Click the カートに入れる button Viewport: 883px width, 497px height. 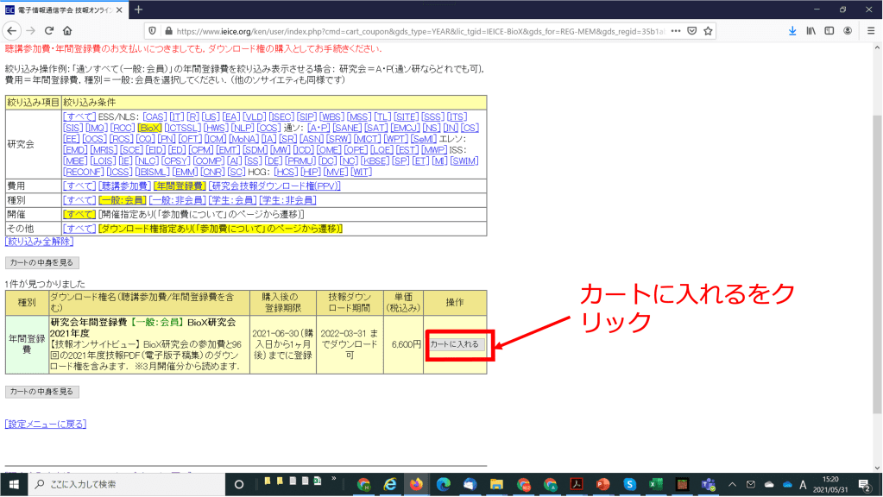click(x=457, y=344)
